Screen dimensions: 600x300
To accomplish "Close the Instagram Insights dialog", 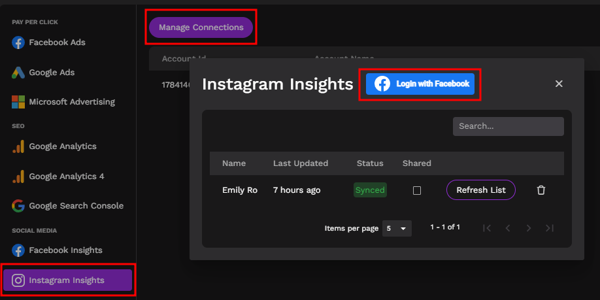I will 559,84.
